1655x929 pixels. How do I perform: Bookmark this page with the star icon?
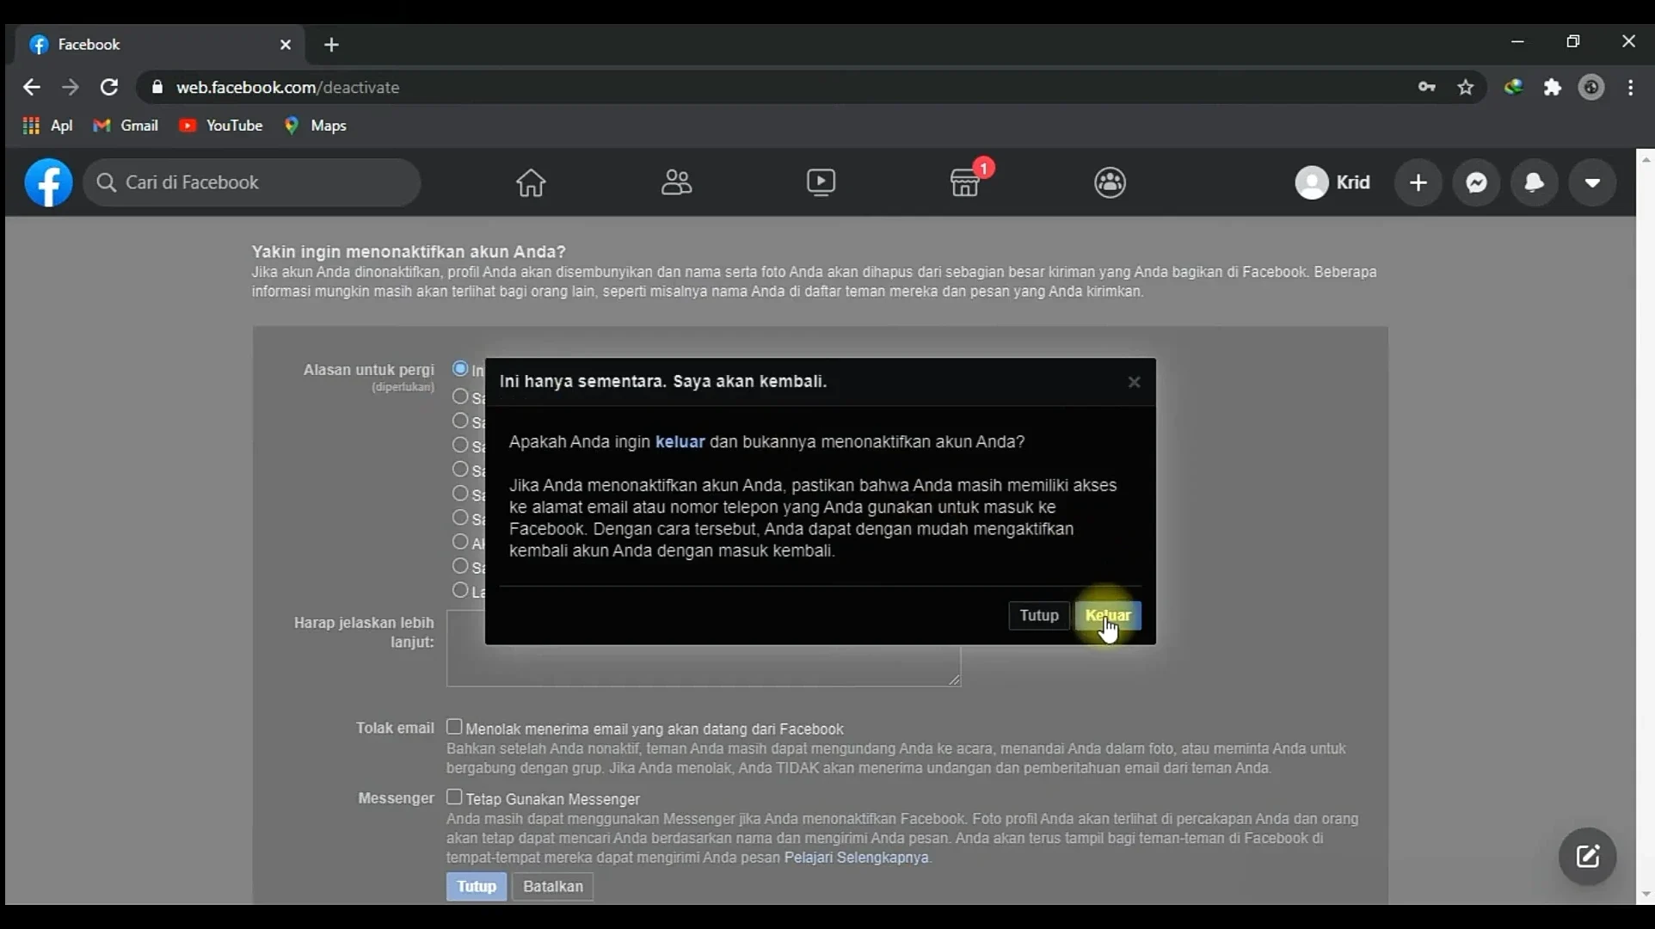[x=1466, y=87]
